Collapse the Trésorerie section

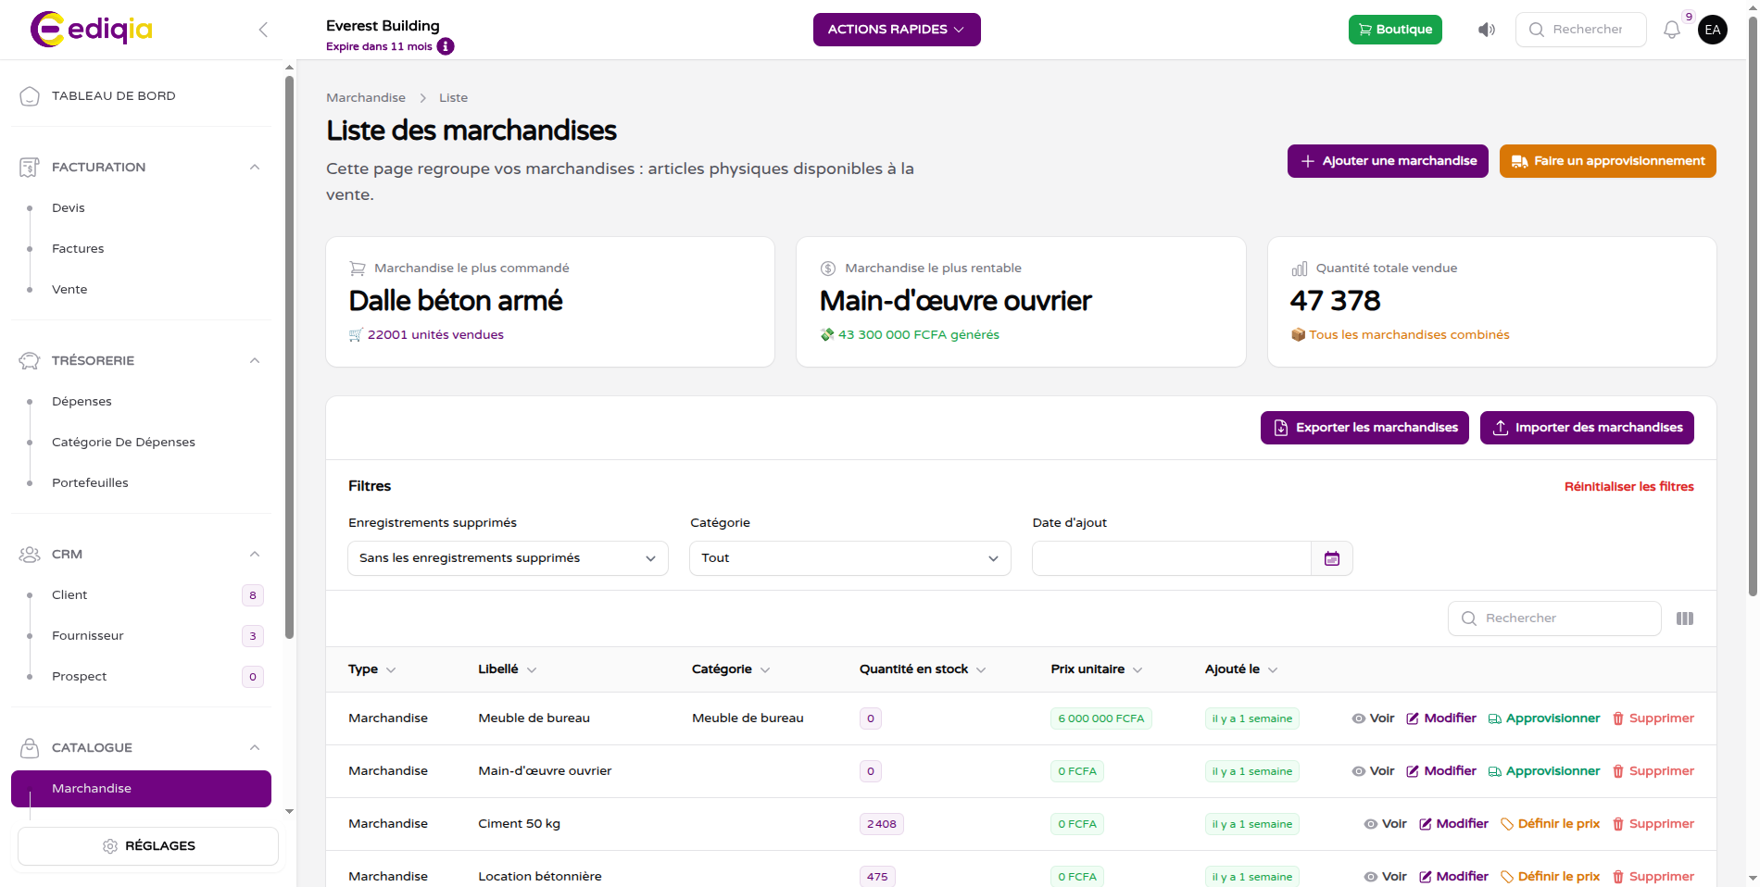coord(255,361)
